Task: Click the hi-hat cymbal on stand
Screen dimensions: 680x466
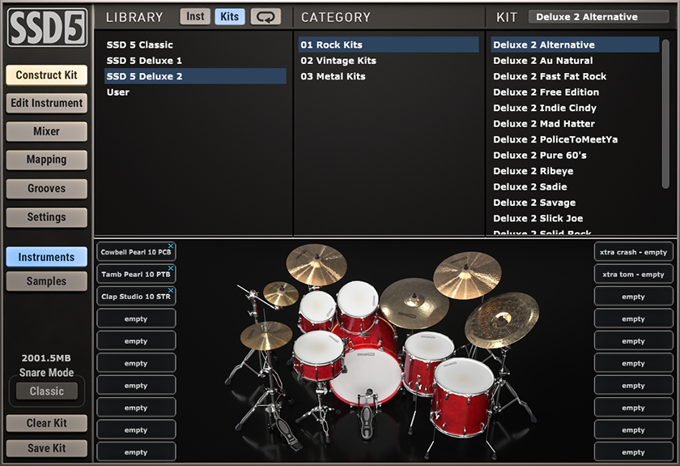Action: click(x=266, y=335)
